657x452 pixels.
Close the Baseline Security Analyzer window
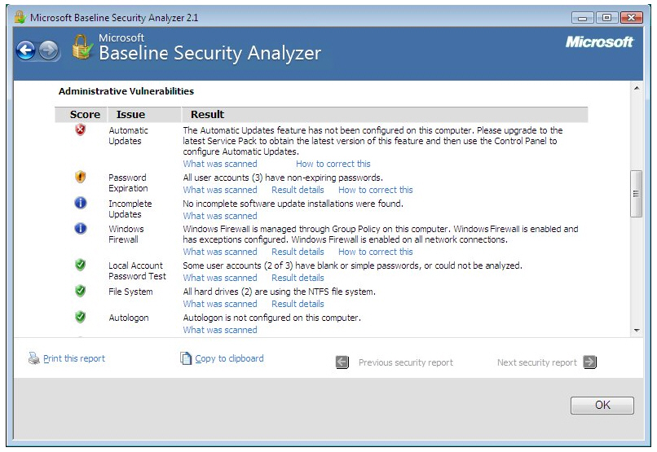tap(632, 18)
